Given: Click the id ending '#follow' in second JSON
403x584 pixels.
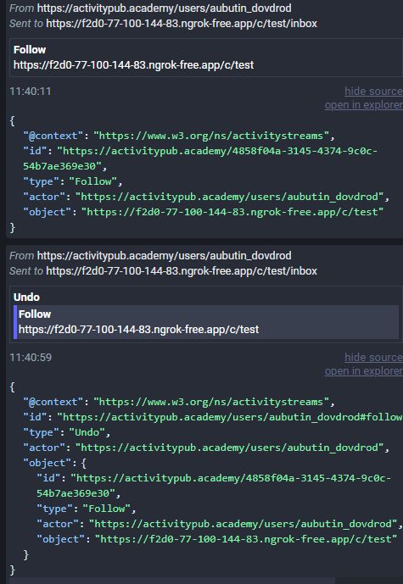Looking at the screenshot, I should tap(230, 417).
